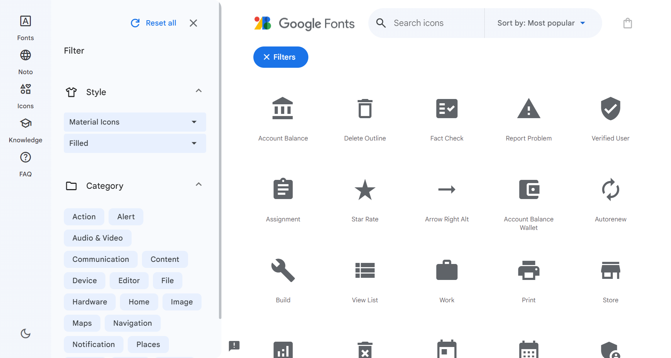
Task: Toggle the Alert category chip
Action: [126, 217]
